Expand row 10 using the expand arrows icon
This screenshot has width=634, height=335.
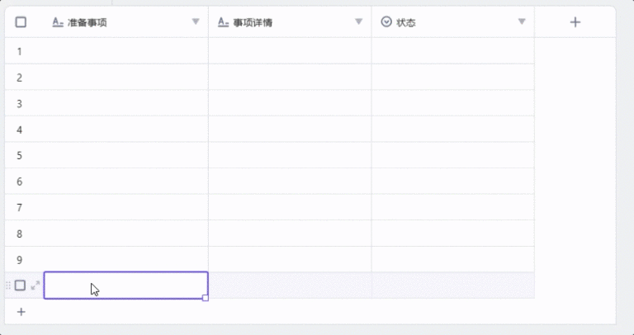[x=35, y=285]
